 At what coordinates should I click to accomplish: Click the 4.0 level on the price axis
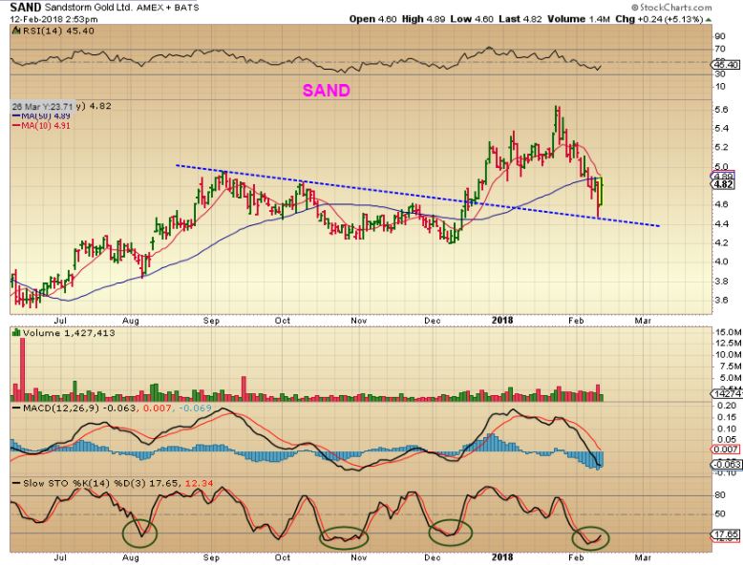point(721,262)
